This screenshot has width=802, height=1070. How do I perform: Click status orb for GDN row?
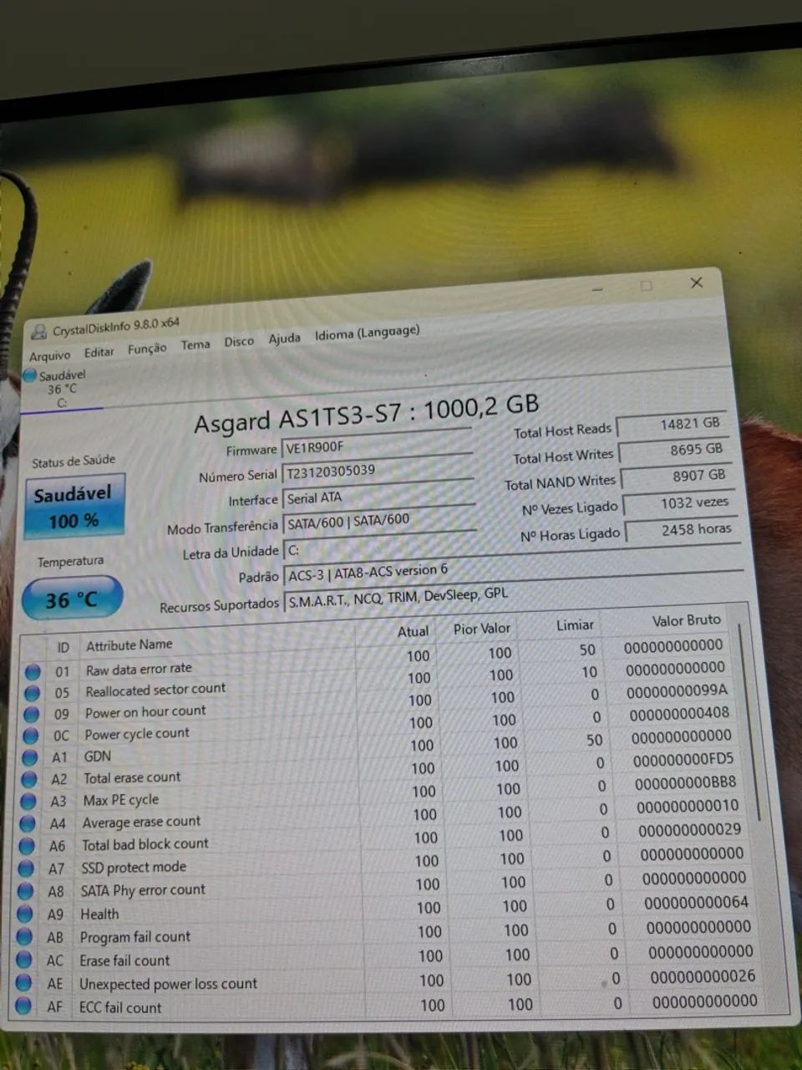[x=29, y=758]
